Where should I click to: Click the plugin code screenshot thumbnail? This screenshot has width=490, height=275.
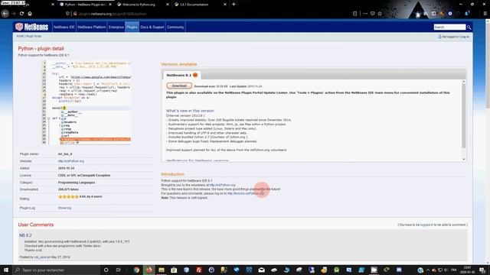point(87,102)
